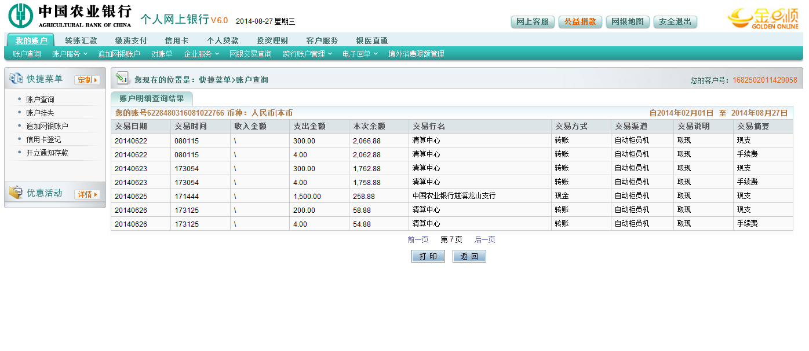809x351 pixels.
Task: Expand the 账户服务 dropdown menu
Action: [x=70, y=54]
